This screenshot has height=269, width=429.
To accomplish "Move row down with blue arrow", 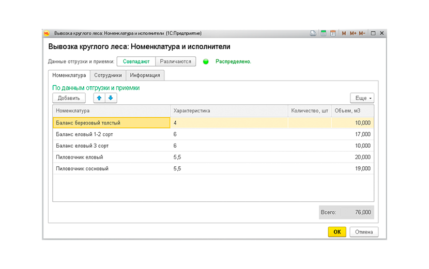I will 111,98.
